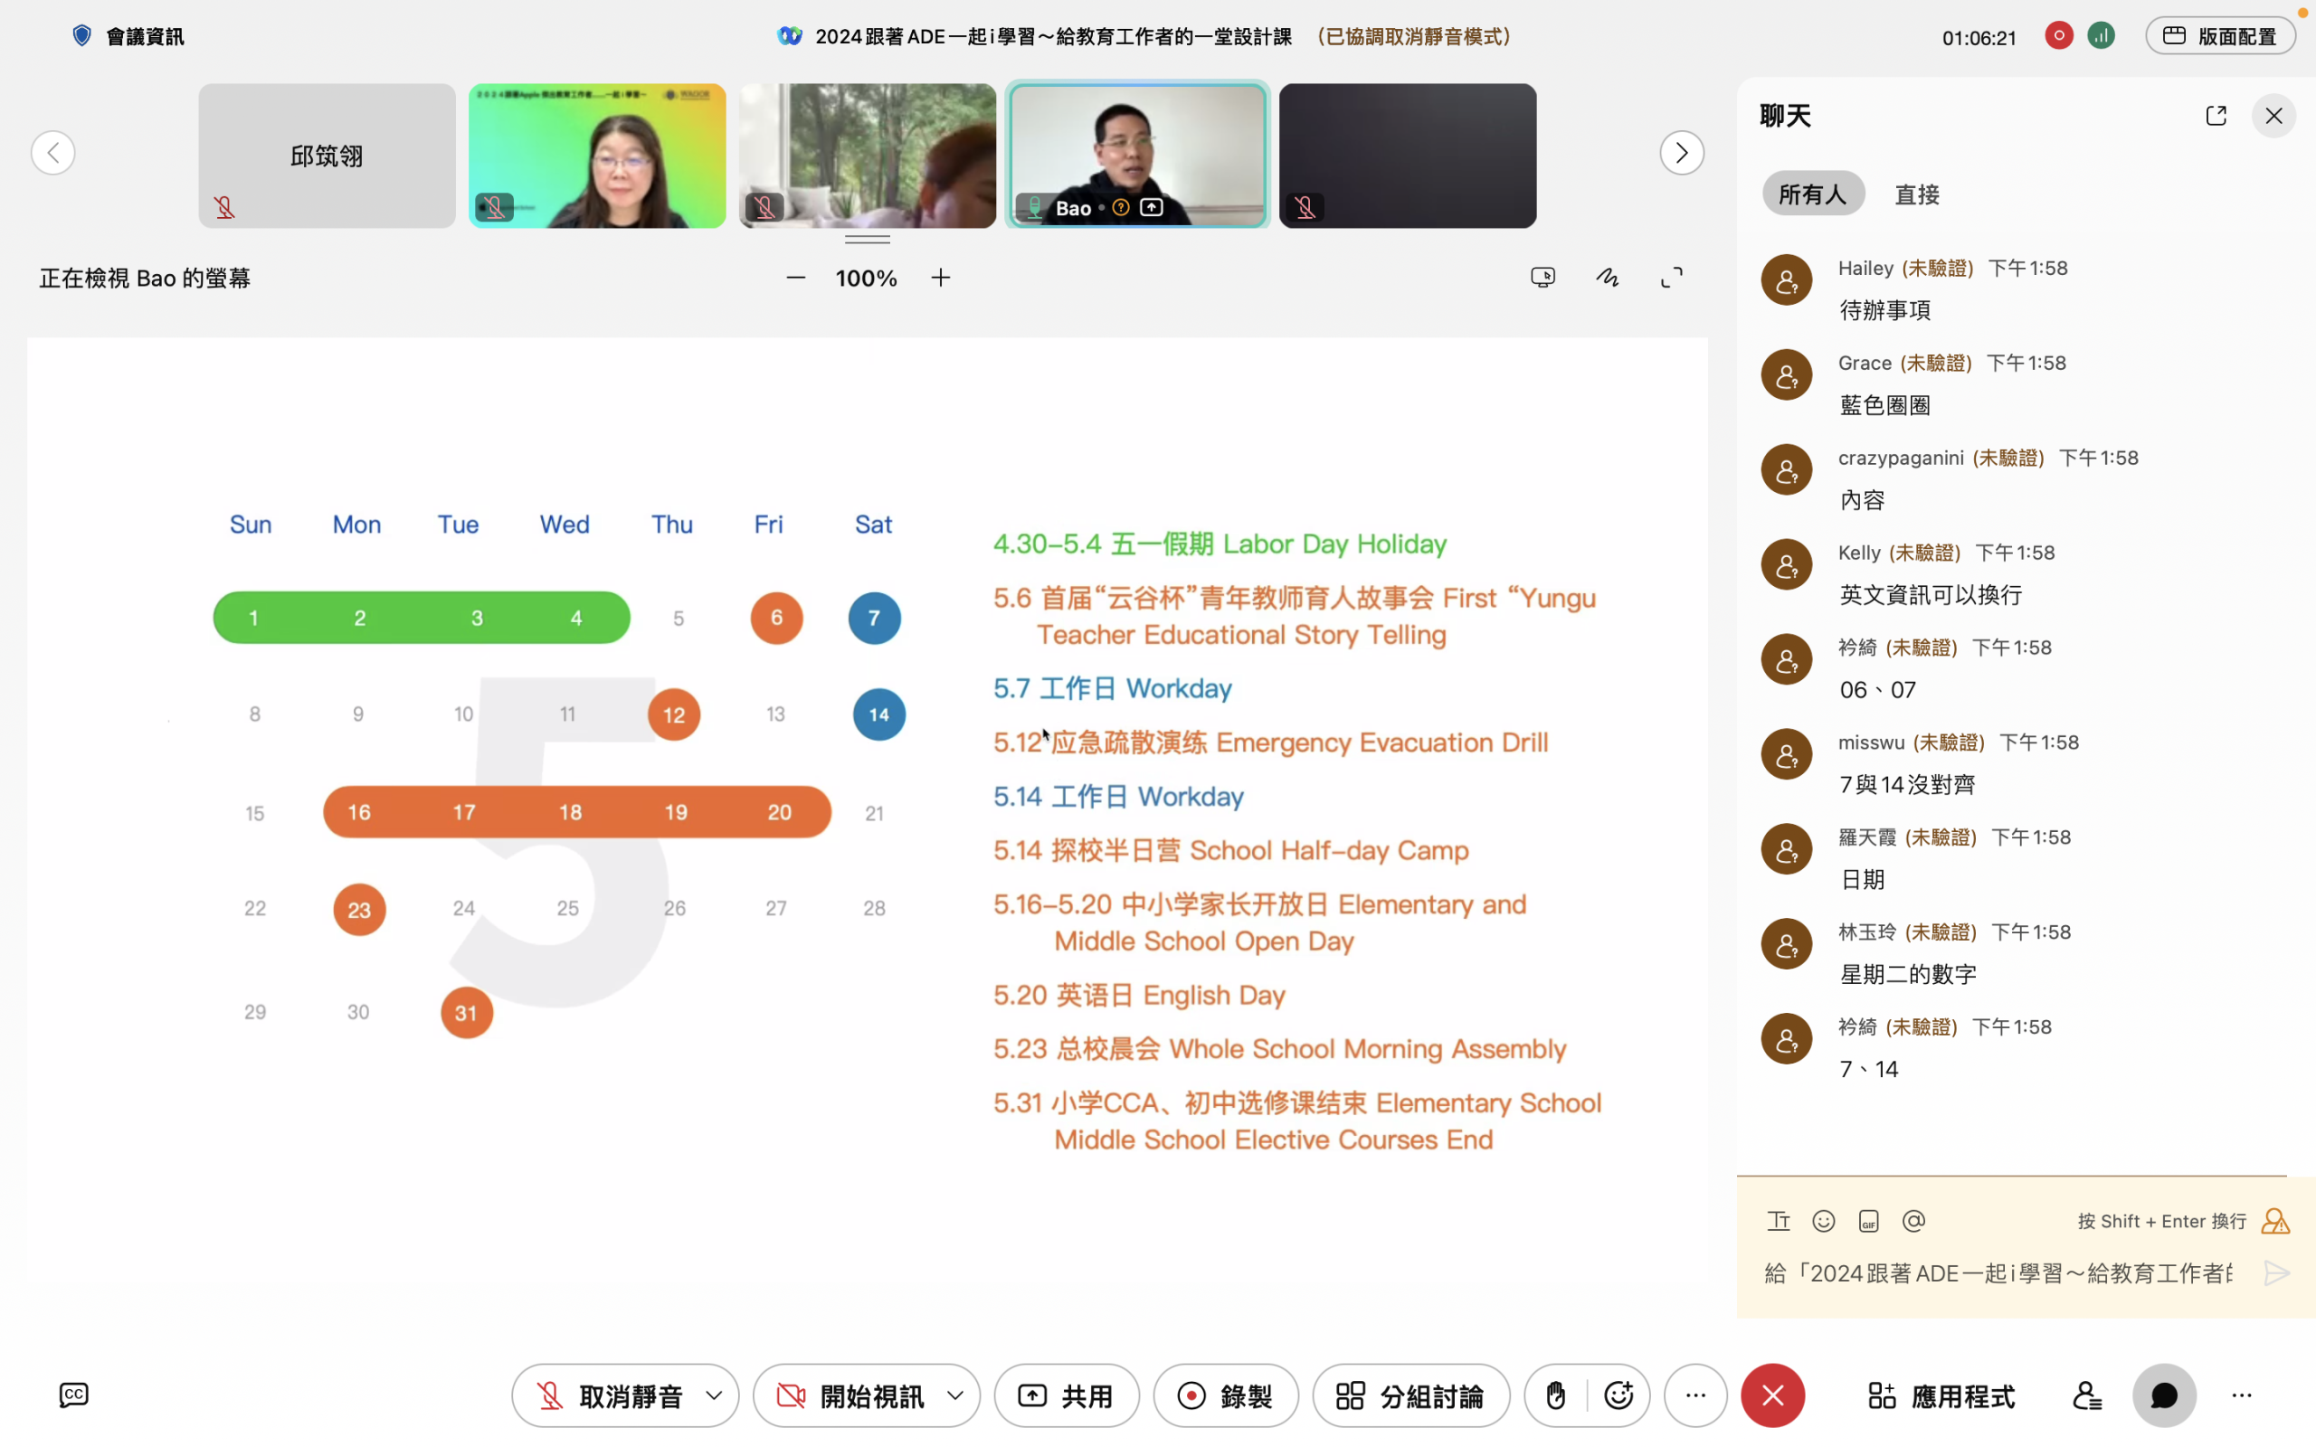Open the participants list icon
This screenshot has height=1447, width=2316.
click(x=2086, y=1395)
